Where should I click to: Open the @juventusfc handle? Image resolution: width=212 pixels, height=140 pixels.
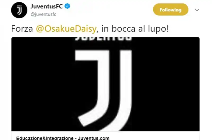(x=43, y=14)
